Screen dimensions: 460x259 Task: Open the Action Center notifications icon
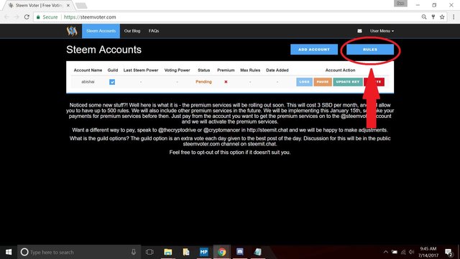point(448,252)
